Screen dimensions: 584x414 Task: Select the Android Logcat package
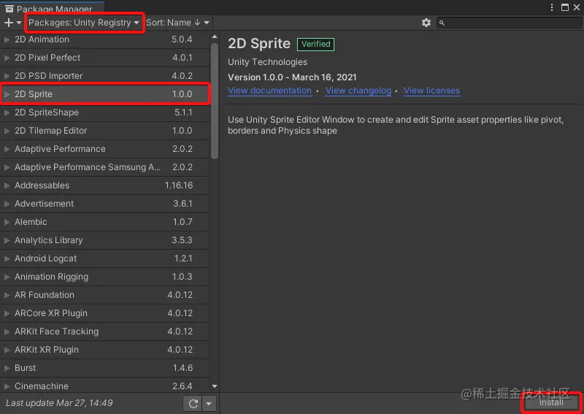(105, 258)
